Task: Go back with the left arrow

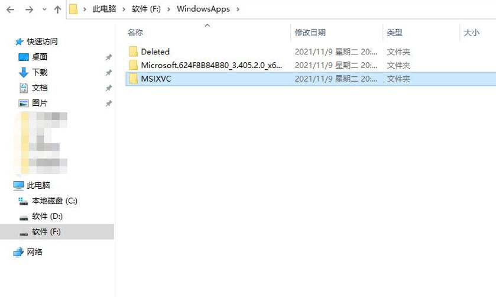Action: coord(11,10)
